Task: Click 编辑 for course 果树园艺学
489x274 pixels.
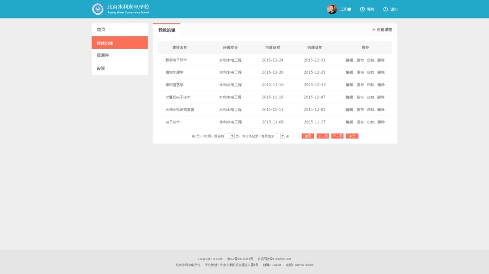Action: point(349,84)
